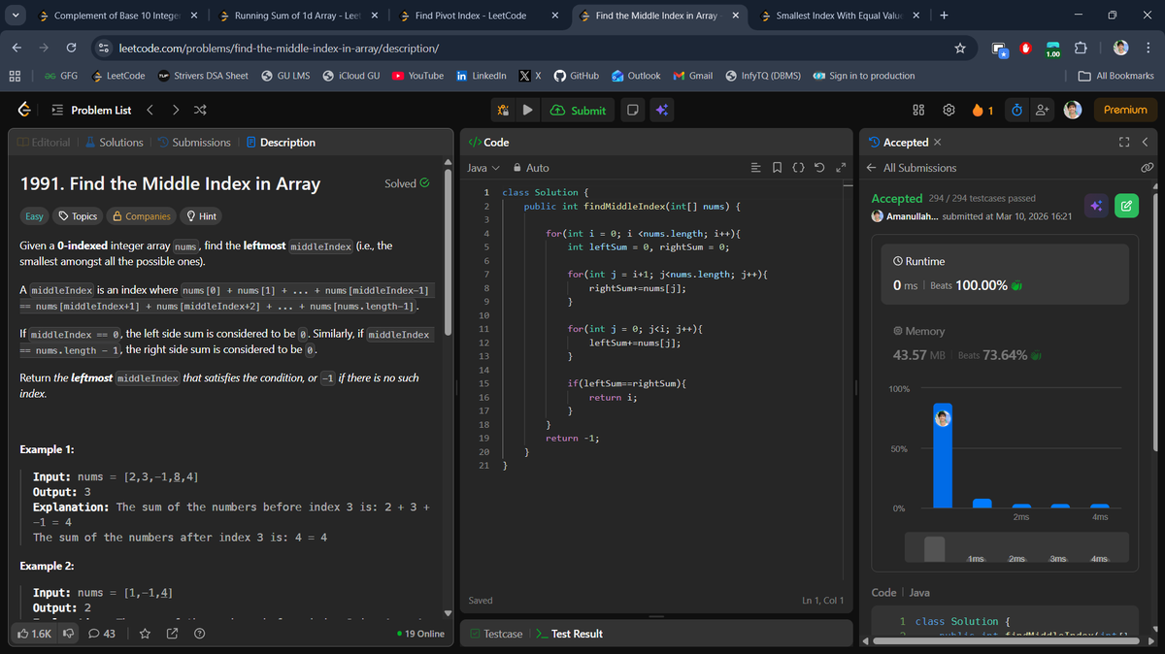Pick a random problem with shuffle icon
1165x654 pixels.
(x=200, y=110)
